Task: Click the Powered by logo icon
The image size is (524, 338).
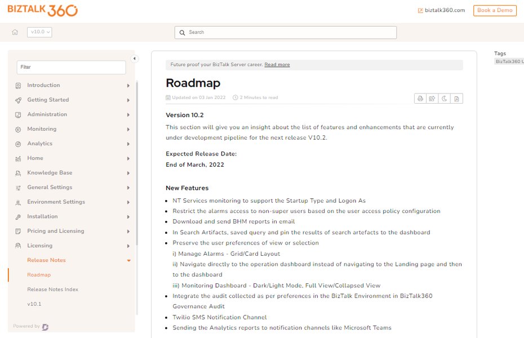Action: pos(46,327)
